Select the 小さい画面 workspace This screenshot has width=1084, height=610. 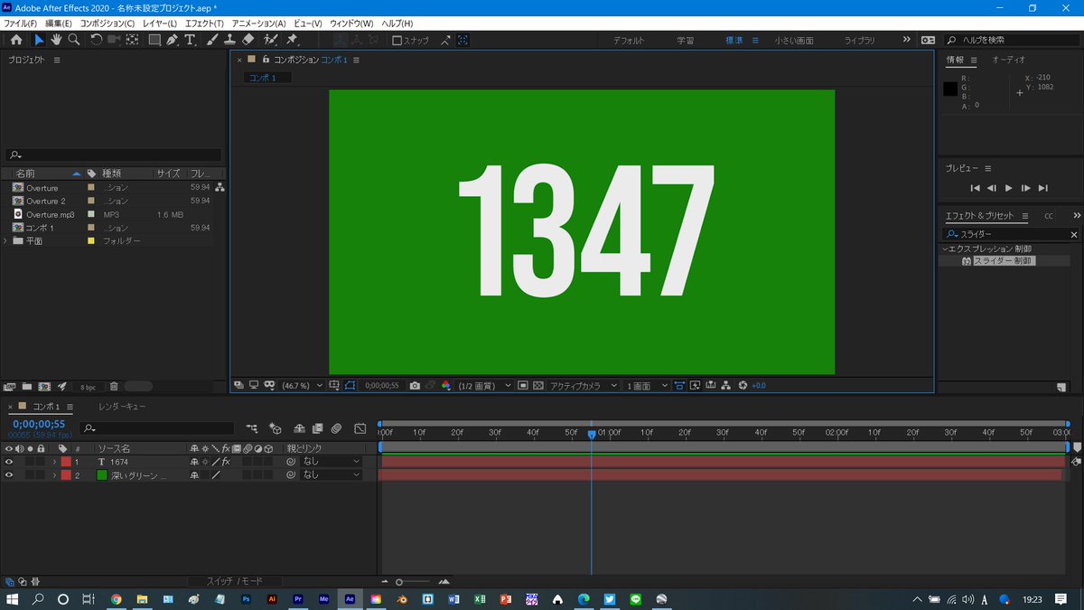coord(794,41)
